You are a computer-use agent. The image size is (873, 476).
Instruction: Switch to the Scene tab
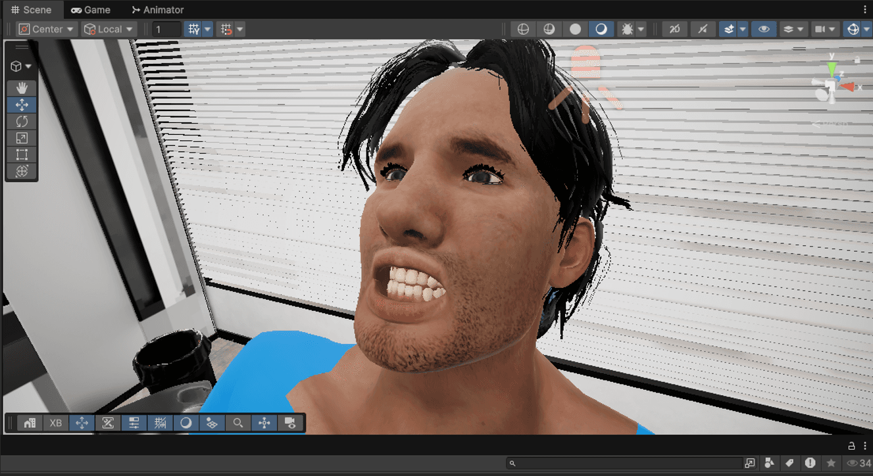coord(32,10)
